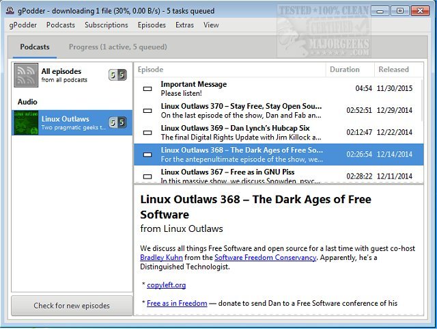Click the 02:26:54 duration value
The width and height of the screenshot is (437, 329).
pyautogui.click(x=359, y=154)
